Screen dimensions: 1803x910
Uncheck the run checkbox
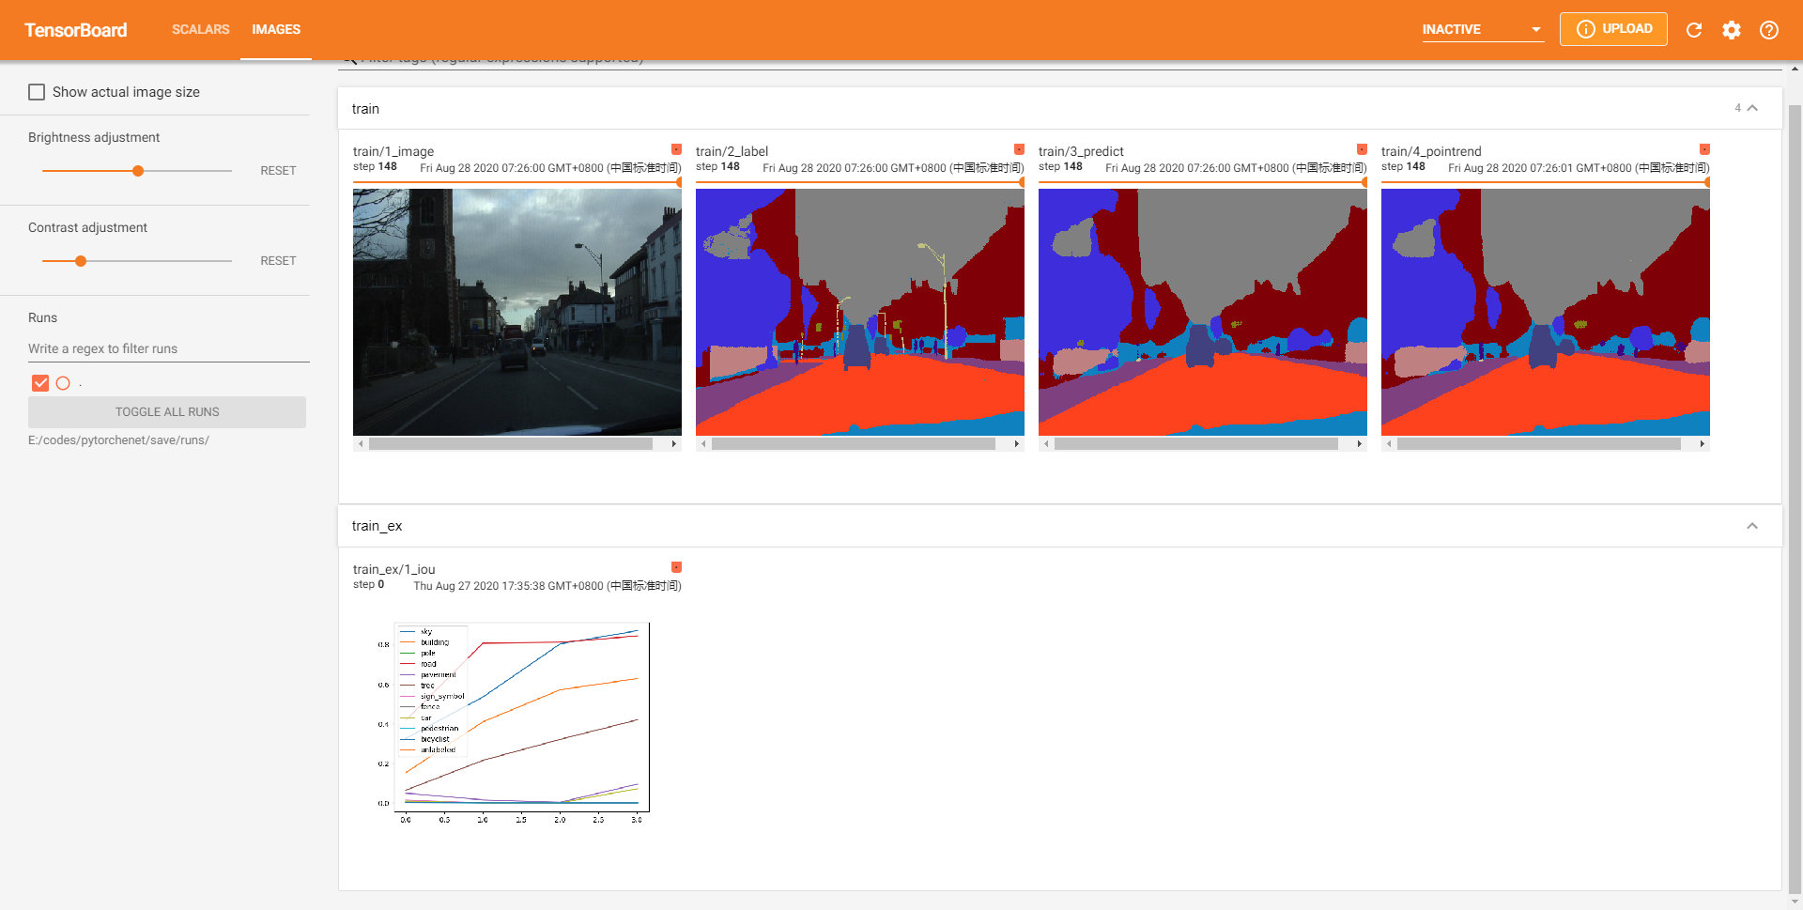pos(40,383)
